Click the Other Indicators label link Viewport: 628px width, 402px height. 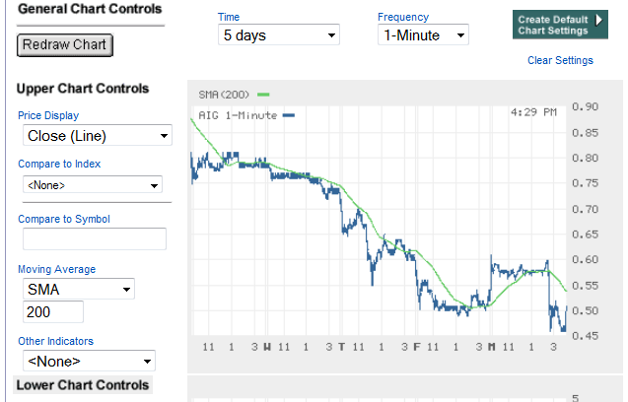click(56, 342)
